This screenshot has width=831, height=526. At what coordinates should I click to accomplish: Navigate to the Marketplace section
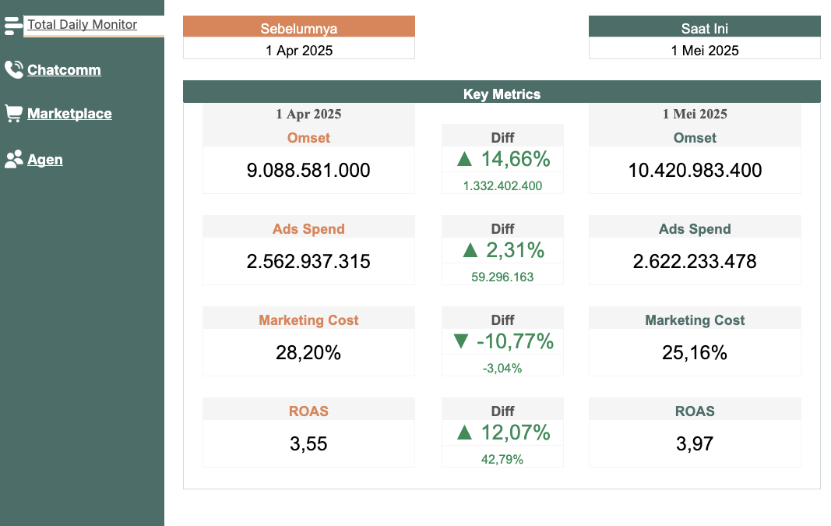point(69,114)
